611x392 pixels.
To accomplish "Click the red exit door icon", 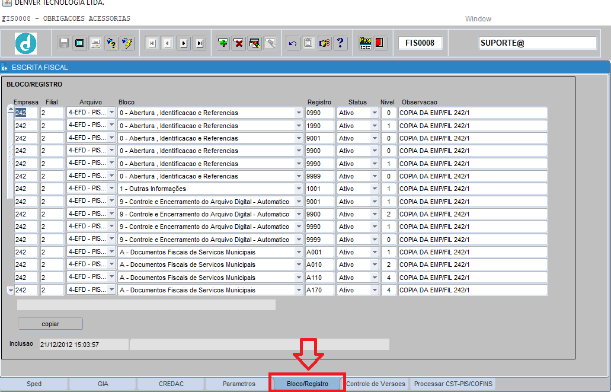I will (x=380, y=43).
